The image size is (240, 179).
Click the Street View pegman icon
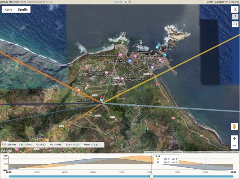pos(234,127)
